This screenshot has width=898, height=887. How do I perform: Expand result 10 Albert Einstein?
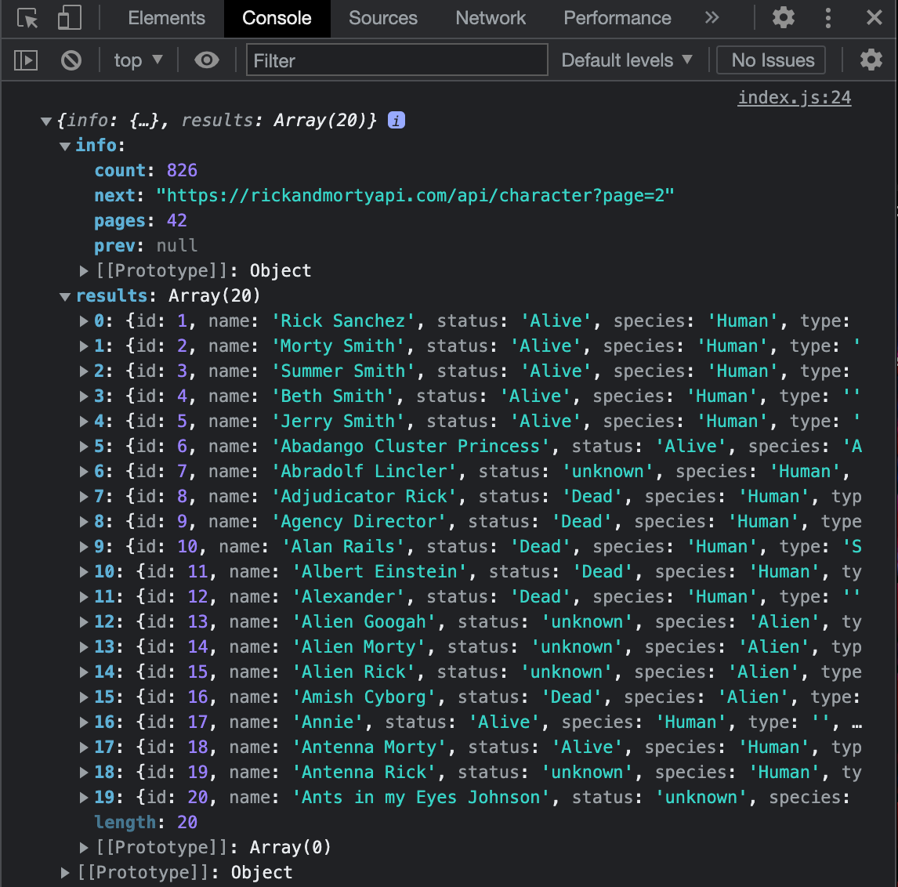[x=84, y=571]
